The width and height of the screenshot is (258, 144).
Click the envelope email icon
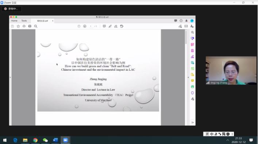pyautogui.click(x=186, y=26)
